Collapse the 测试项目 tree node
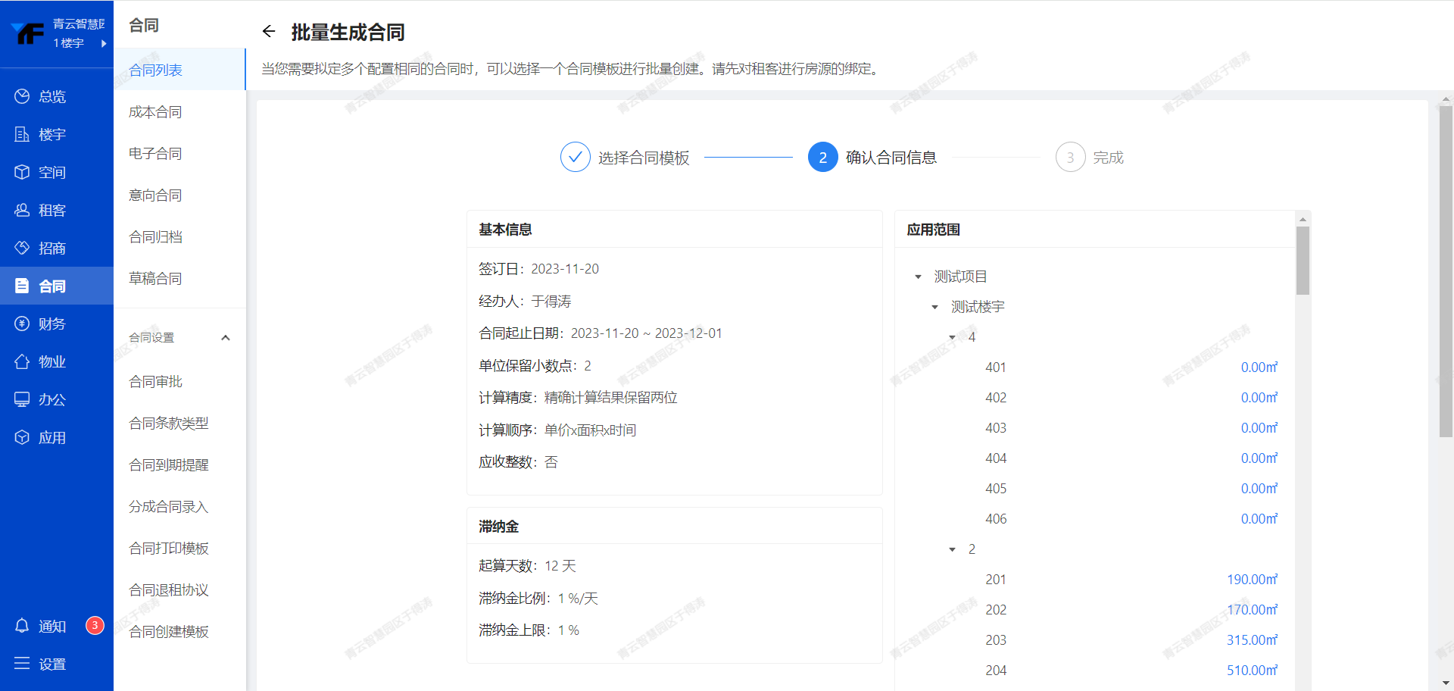This screenshot has height=691, width=1454. click(x=918, y=277)
